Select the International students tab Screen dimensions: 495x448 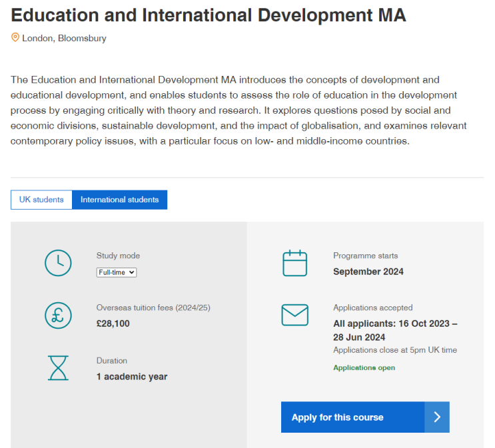tap(120, 200)
